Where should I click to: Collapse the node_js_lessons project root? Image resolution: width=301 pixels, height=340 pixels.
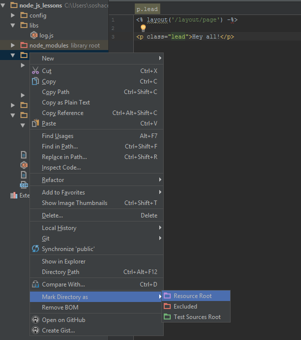point(3,5)
